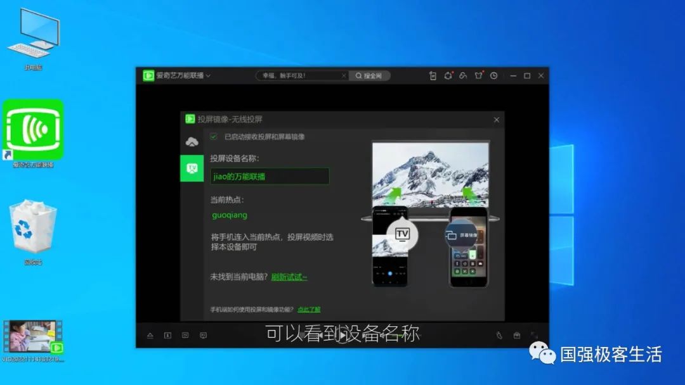
Task: Click the green logo in 投屏镜像 dialog title
Action: click(x=190, y=119)
